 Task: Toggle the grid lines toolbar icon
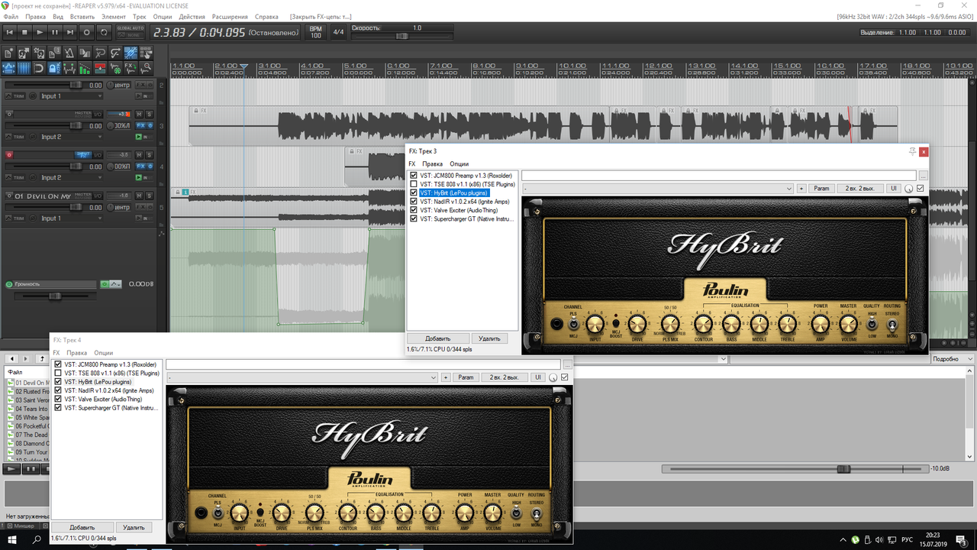[x=24, y=68]
